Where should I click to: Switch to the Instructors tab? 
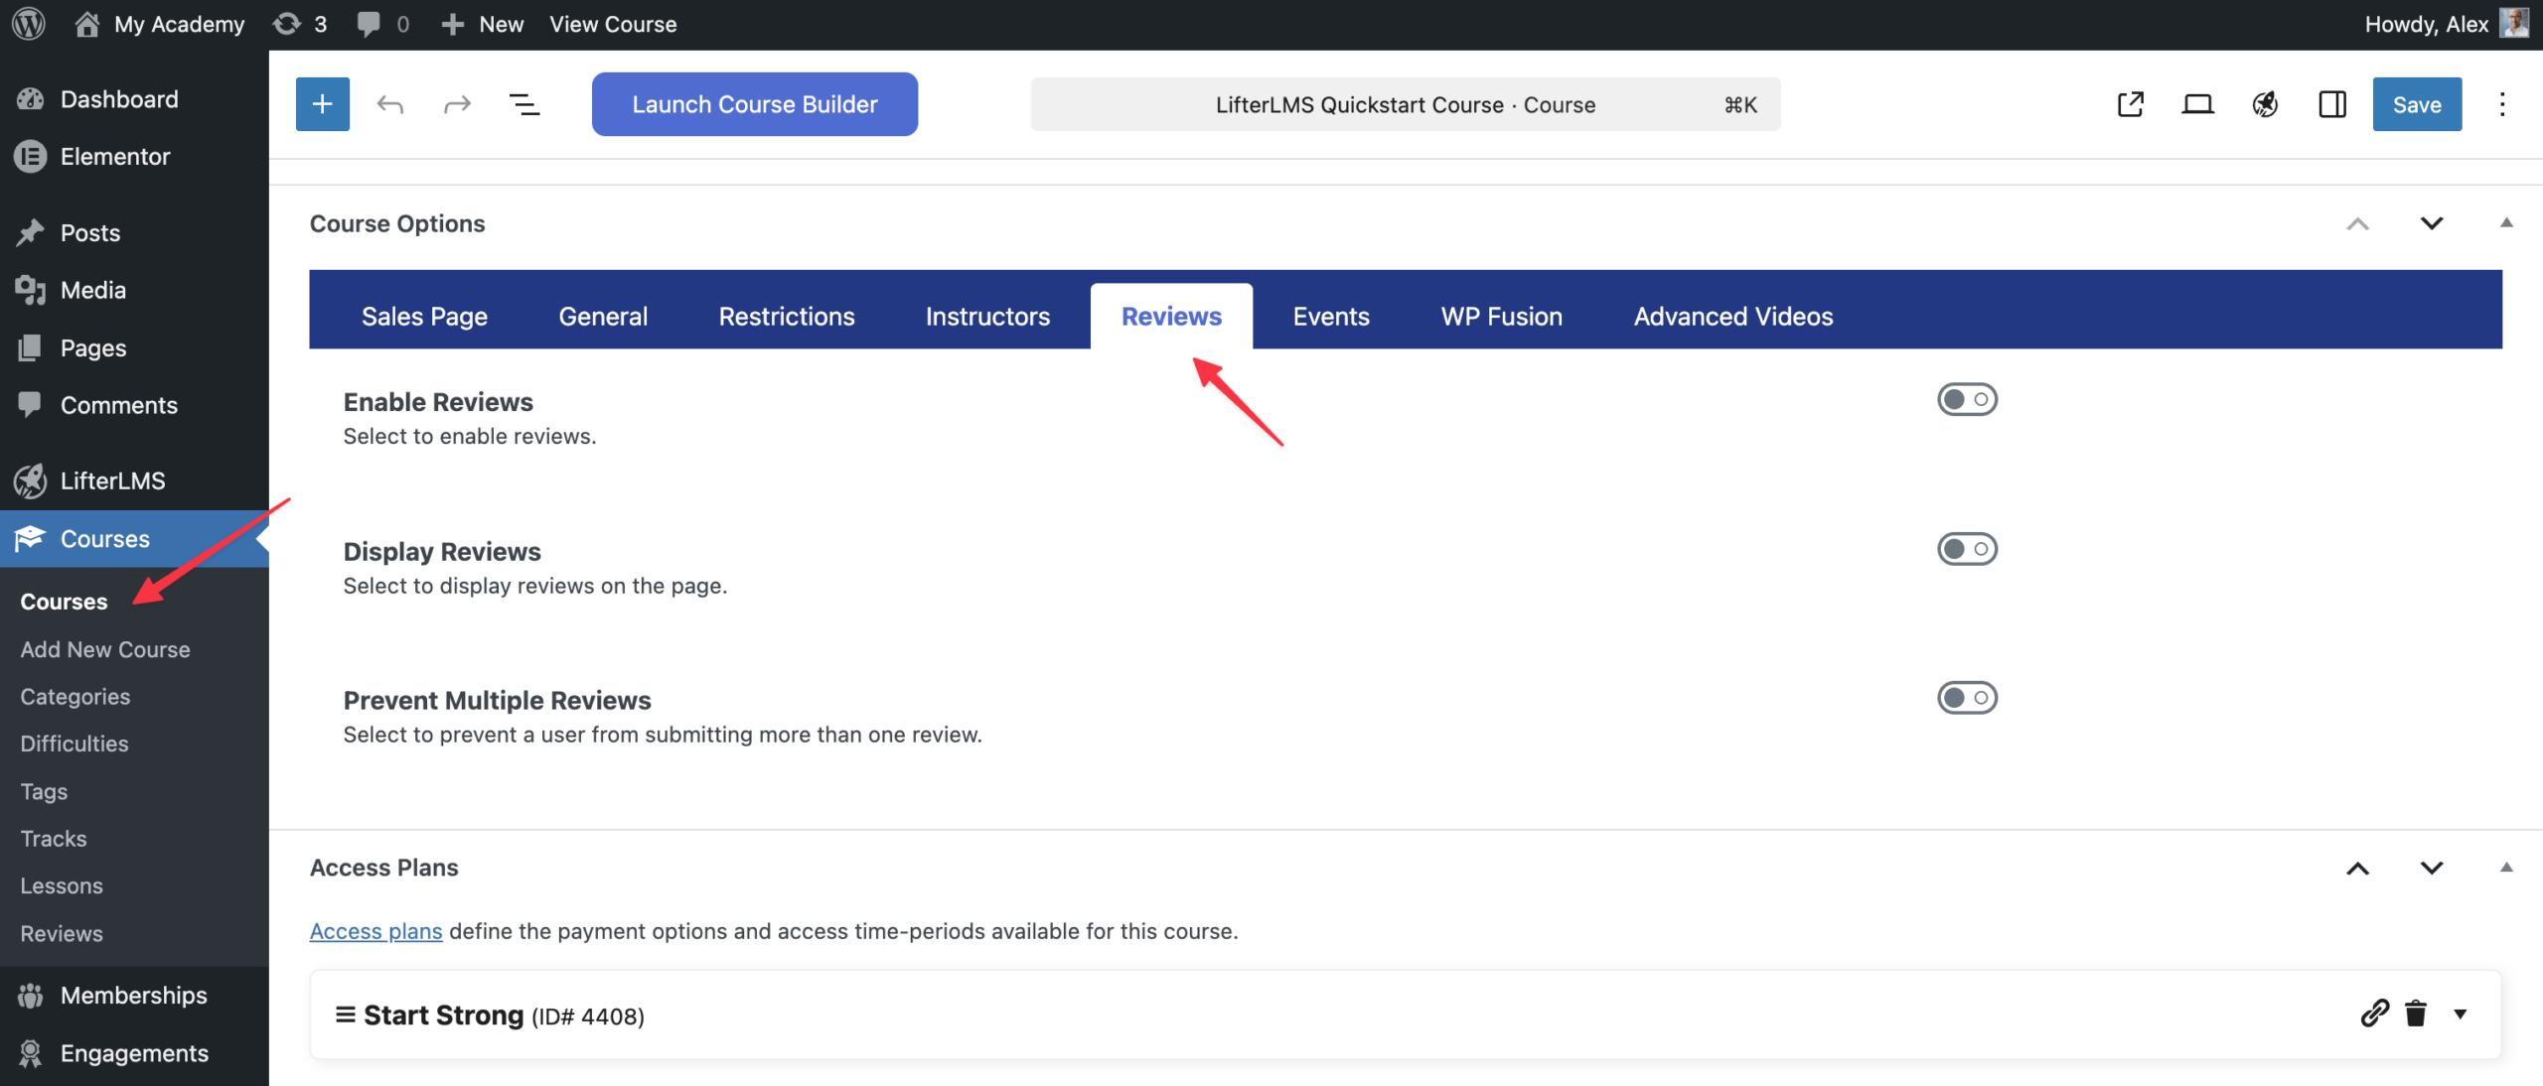(x=988, y=316)
